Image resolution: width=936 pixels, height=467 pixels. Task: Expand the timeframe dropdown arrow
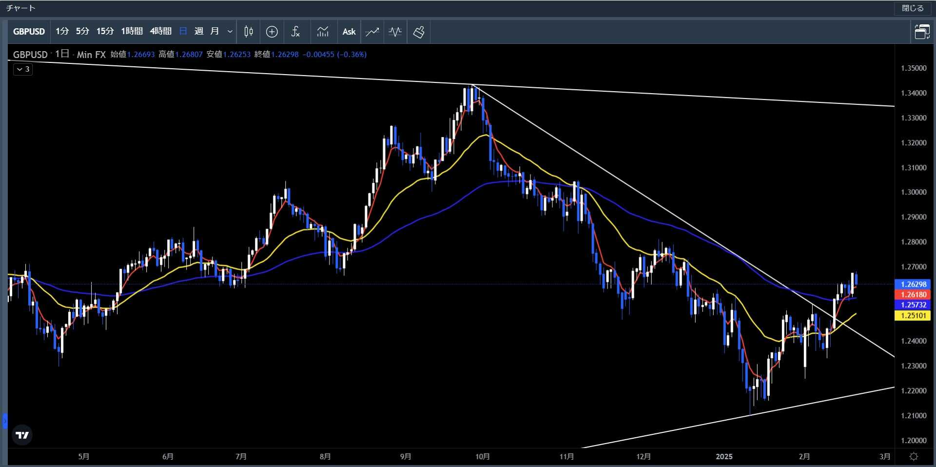click(x=230, y=32)
